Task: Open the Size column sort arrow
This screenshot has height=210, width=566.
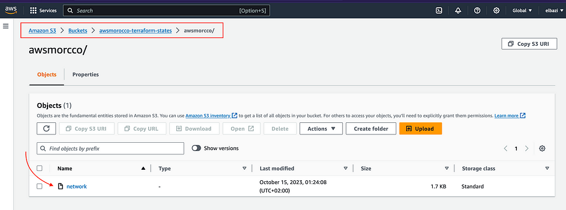Action: 447,168
